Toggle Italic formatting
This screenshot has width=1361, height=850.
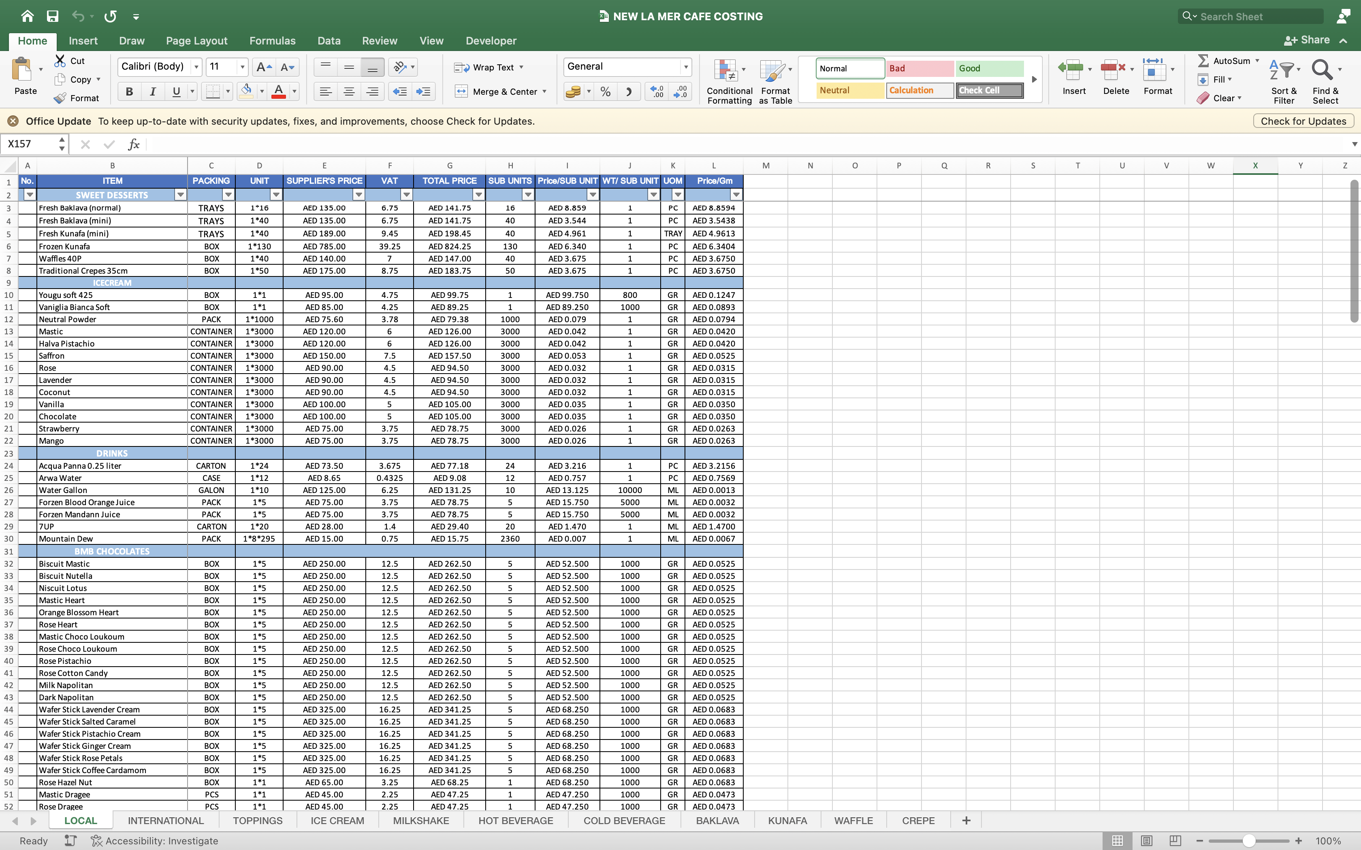152,91
